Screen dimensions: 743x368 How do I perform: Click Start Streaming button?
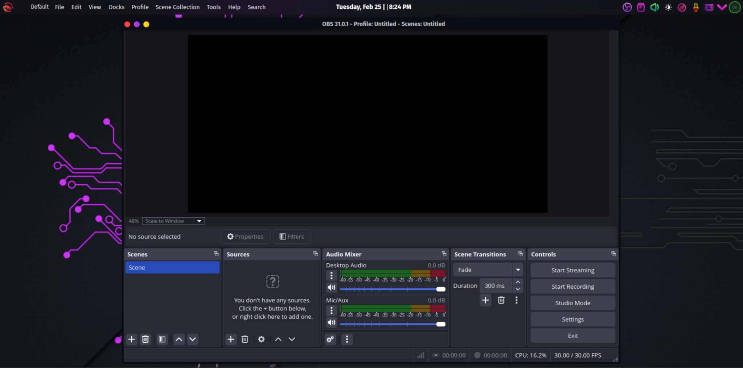[x=572, y=270]
